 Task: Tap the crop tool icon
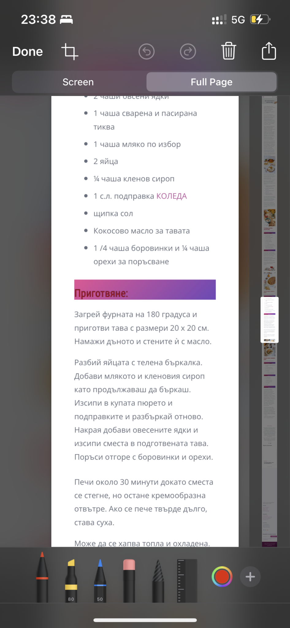[70, 52]
